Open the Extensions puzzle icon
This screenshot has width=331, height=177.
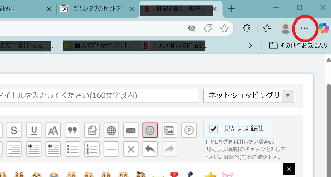(x=247, y=28)
